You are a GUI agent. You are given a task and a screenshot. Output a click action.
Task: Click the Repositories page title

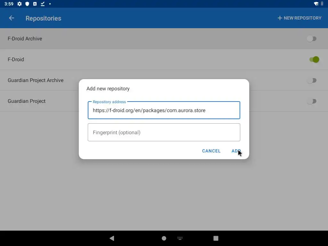tap(43, 18)
